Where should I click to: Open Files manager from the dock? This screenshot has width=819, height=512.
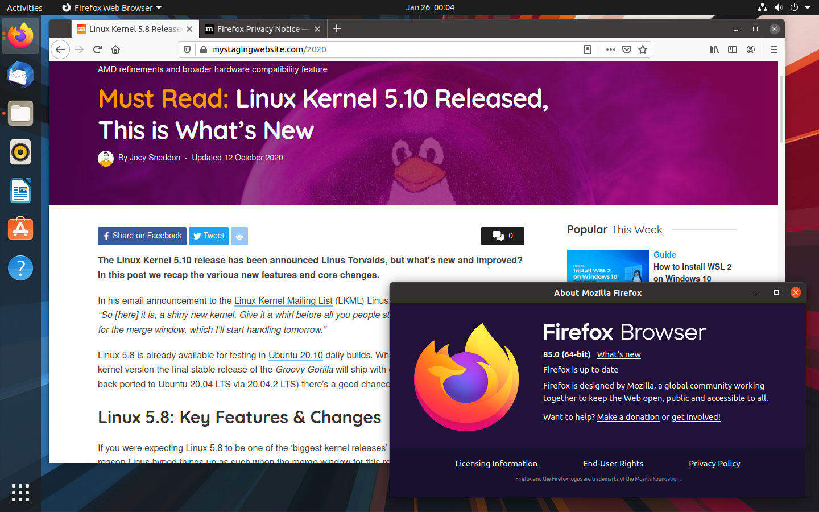(x=20, y=113)
